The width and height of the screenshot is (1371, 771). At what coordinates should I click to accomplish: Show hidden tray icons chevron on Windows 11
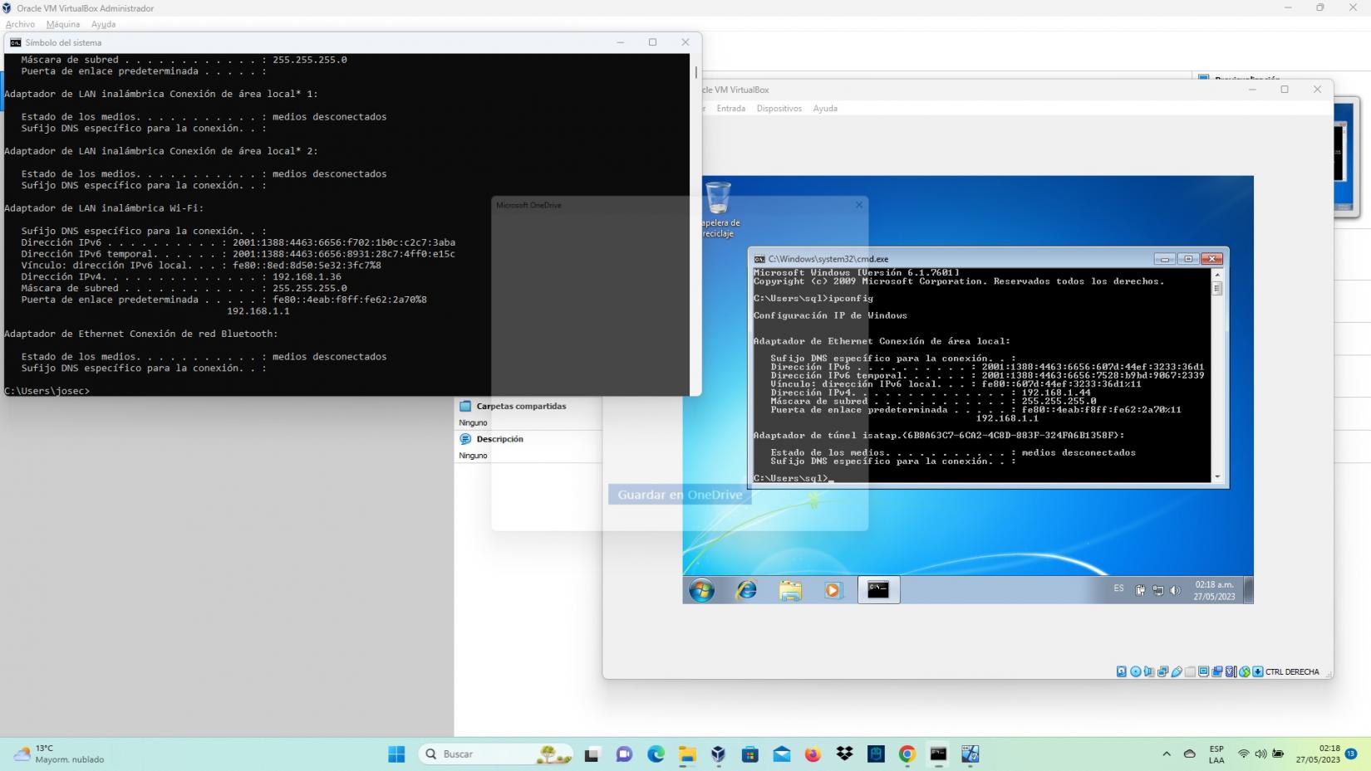pyautogui.click(x=1167, y=754)
